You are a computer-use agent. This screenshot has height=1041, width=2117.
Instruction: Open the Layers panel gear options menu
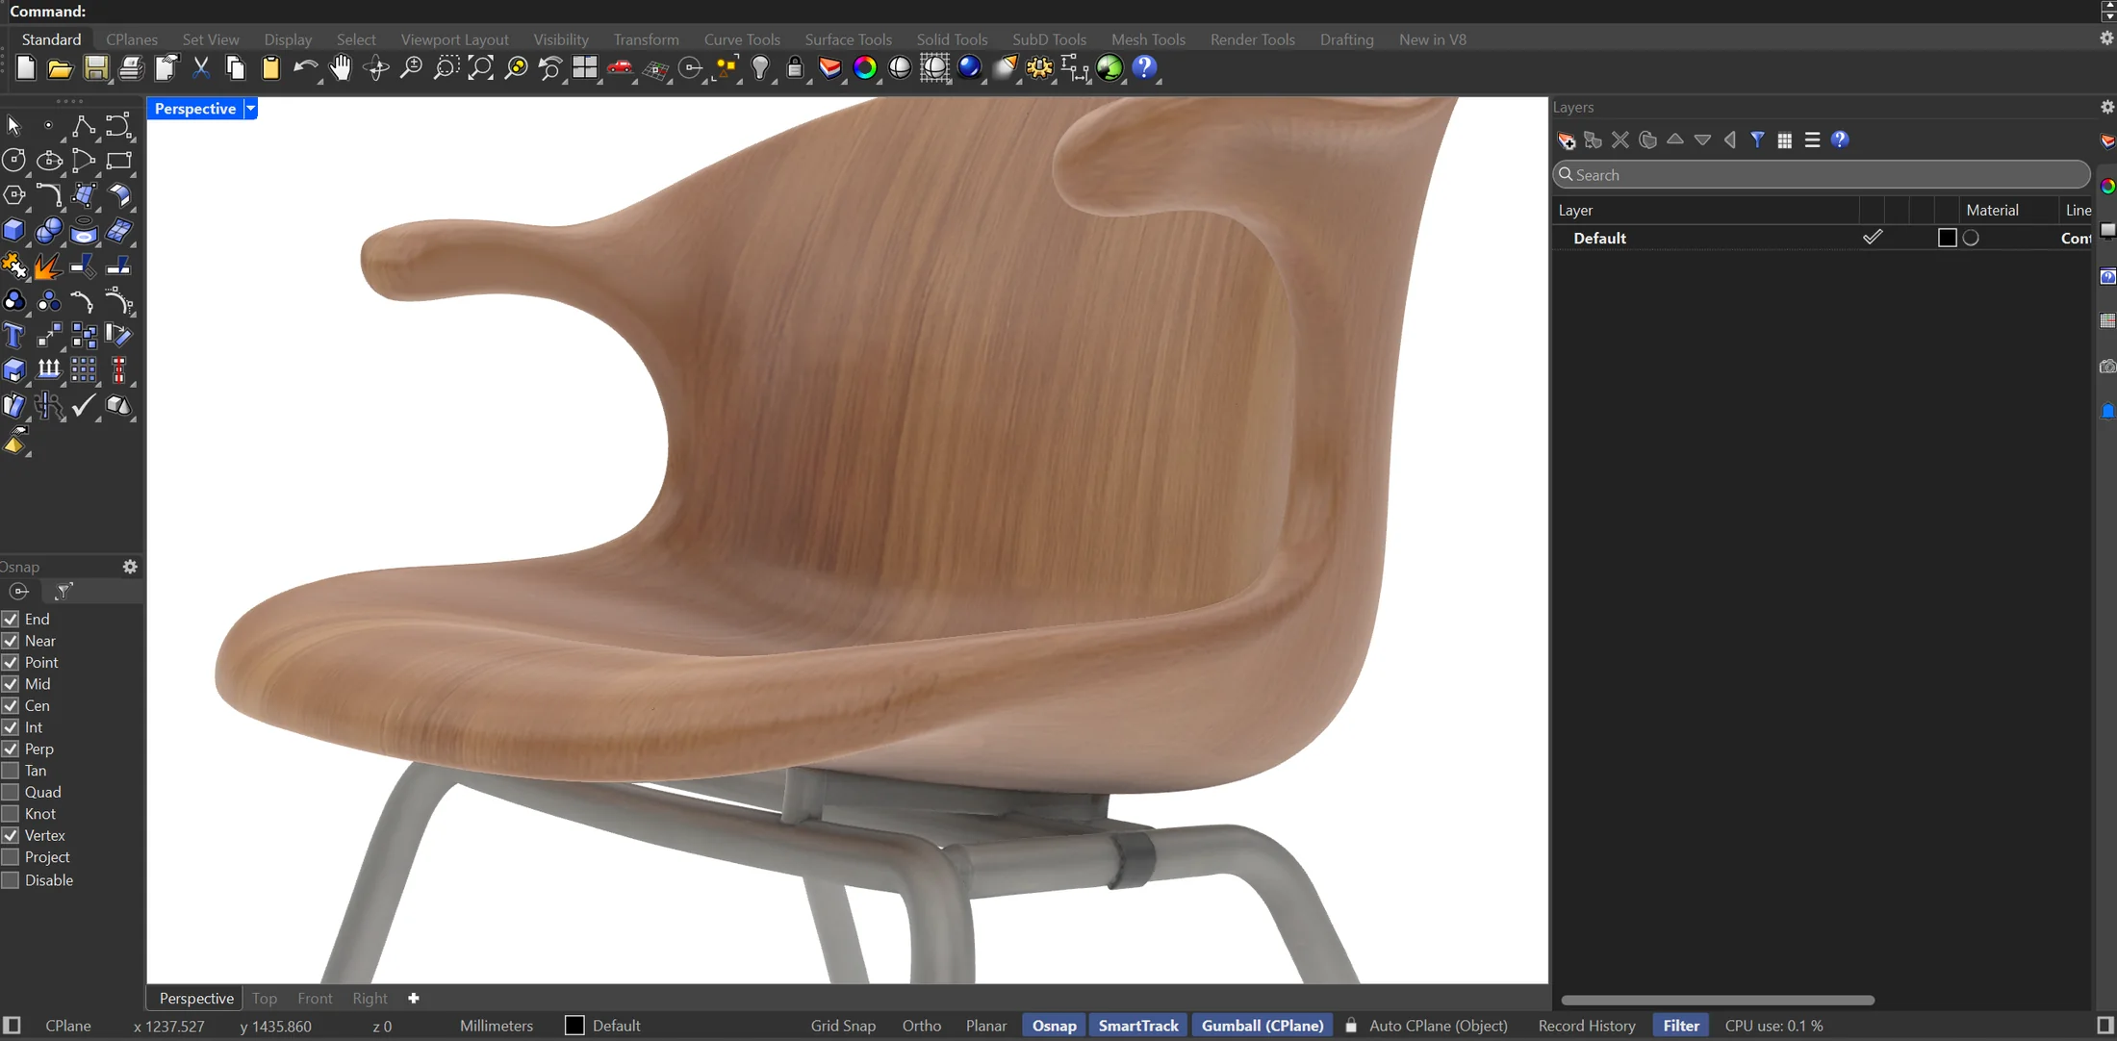coord(2106,107)
